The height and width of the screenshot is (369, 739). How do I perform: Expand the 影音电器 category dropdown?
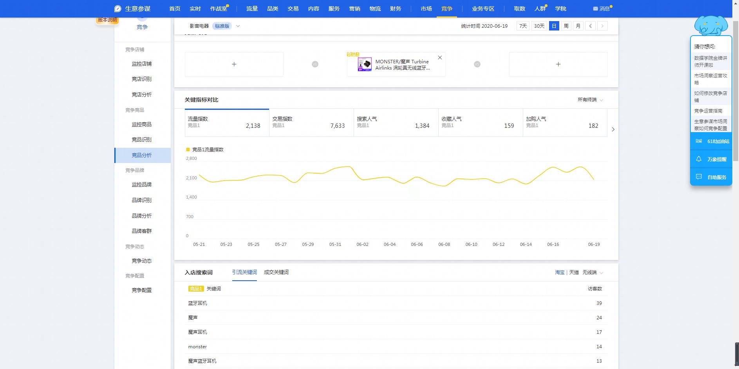[238, 26]
